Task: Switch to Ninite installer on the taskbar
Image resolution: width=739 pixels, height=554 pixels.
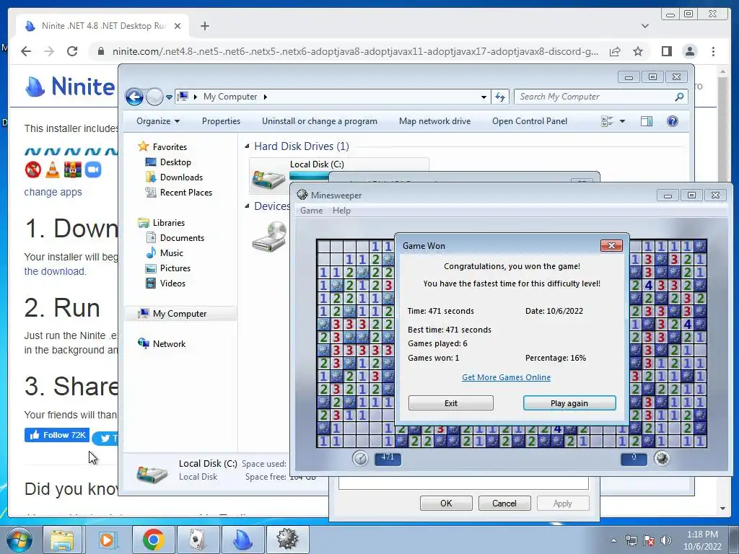Action: (x=242, y=540)
